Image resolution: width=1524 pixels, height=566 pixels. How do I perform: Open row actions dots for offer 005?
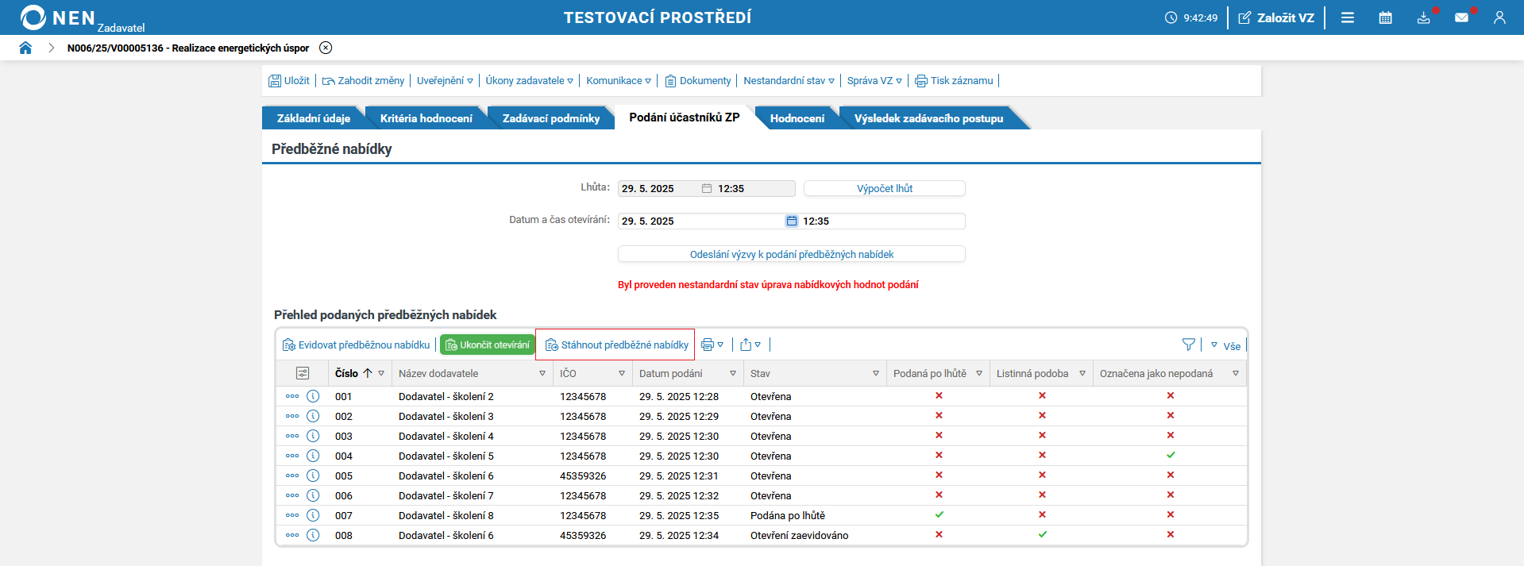[x=292, y=476]
